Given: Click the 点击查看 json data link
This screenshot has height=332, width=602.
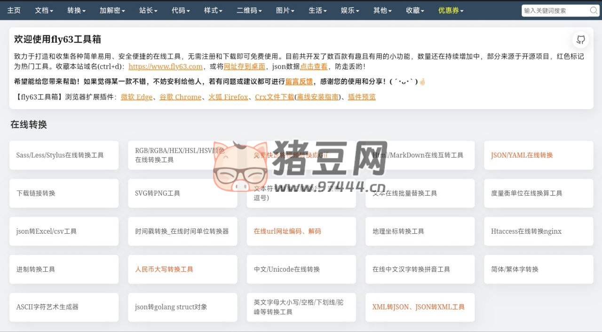Looking at the screenshot, I should (x=314, y=66).
